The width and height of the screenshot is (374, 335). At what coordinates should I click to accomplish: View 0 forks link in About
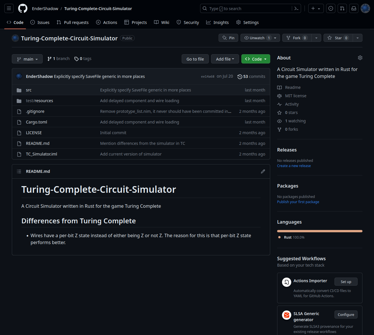point(288,129)
